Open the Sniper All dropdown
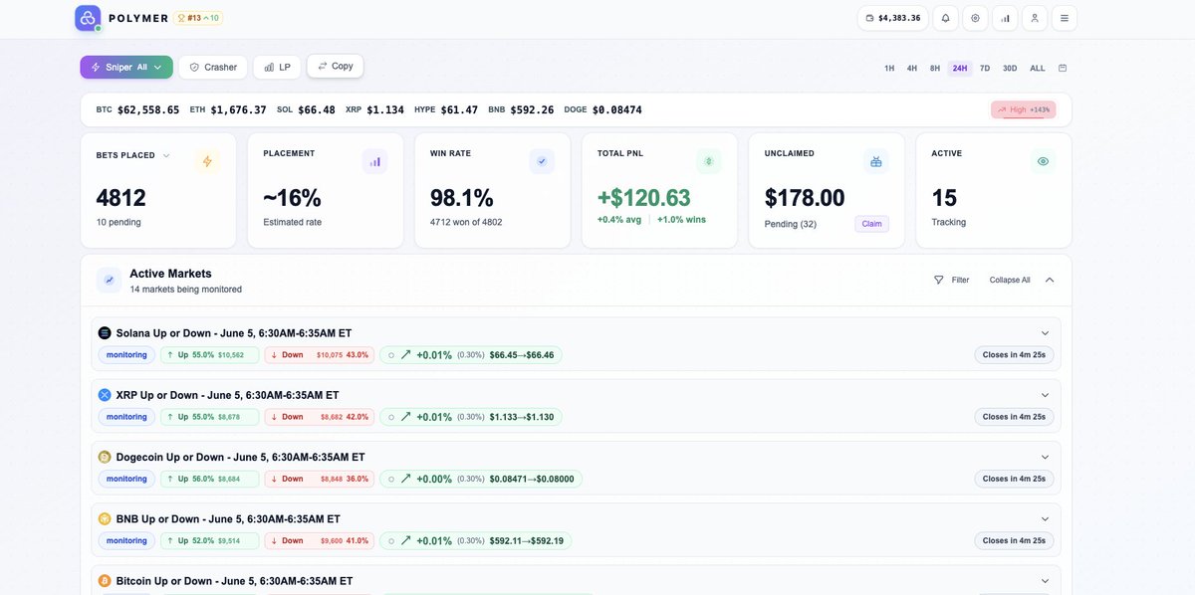Viewport: 1195px width, 595px height. (x=126, y=67)
